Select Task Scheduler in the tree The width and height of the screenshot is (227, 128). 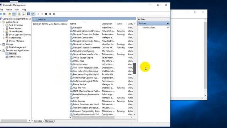point(16,25)
